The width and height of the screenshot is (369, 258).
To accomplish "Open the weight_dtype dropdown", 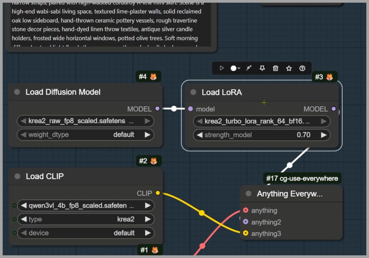I will (x=85, y=135).
